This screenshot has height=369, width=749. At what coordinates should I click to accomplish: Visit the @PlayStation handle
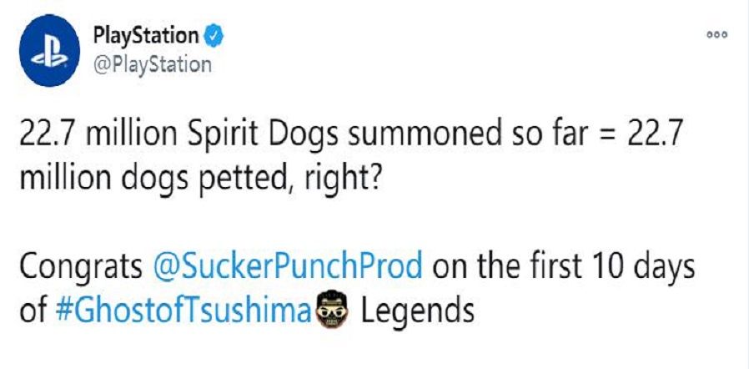[x=152, y=64]
